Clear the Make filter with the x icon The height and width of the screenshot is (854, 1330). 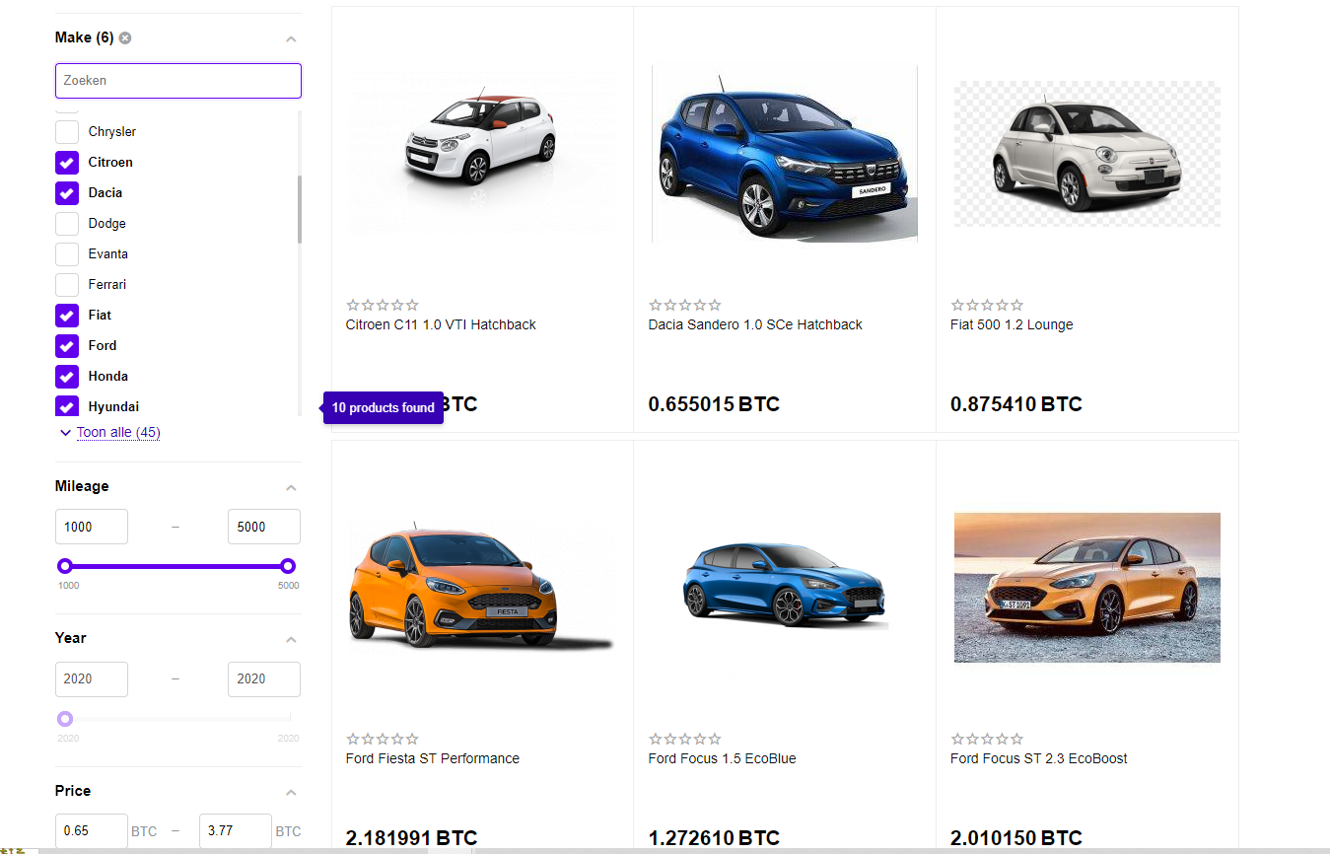tap(125, 37)
